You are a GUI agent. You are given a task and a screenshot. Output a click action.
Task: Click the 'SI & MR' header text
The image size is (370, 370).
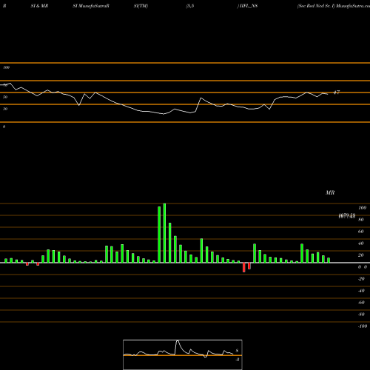39,6
